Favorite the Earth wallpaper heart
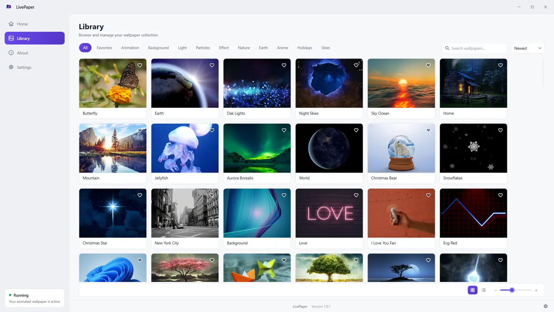Viewport: 554px width, 312px height. click(x=212, y=65)
